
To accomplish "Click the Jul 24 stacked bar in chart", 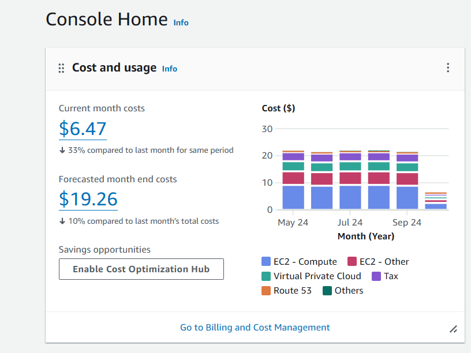I will tap(350, 180).
